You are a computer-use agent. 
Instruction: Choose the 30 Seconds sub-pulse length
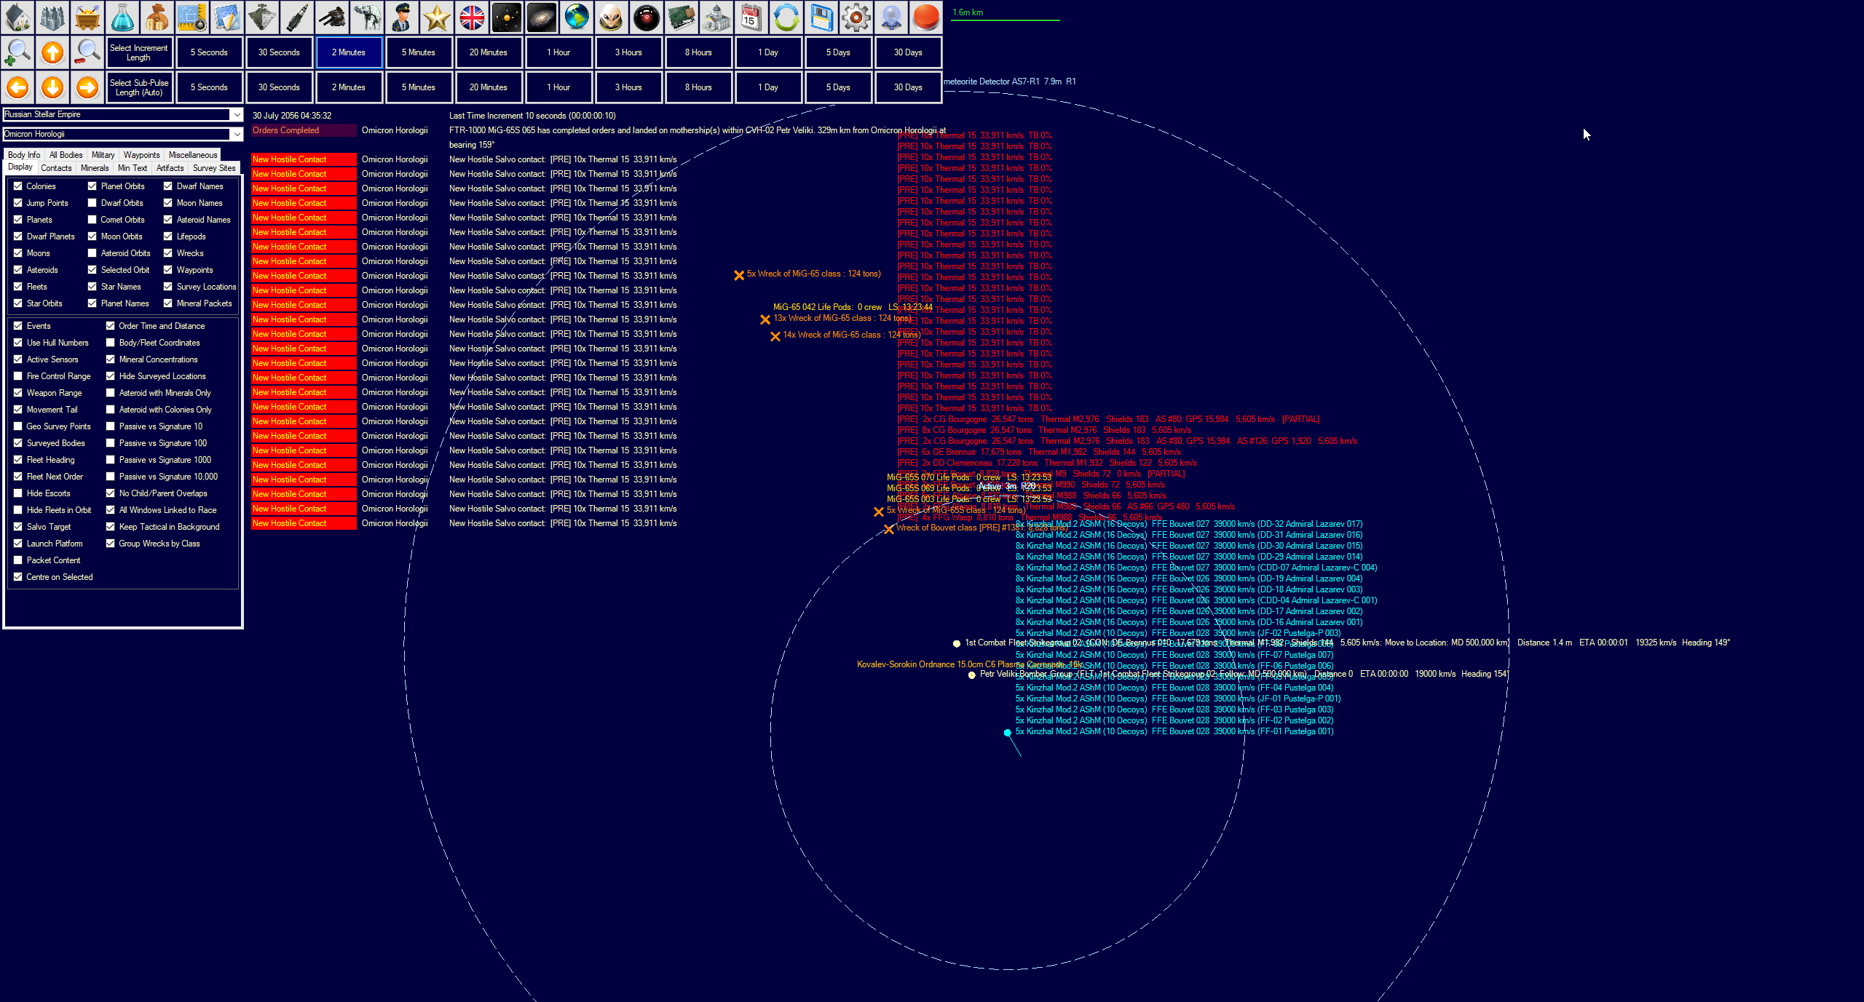click(279, 87)
